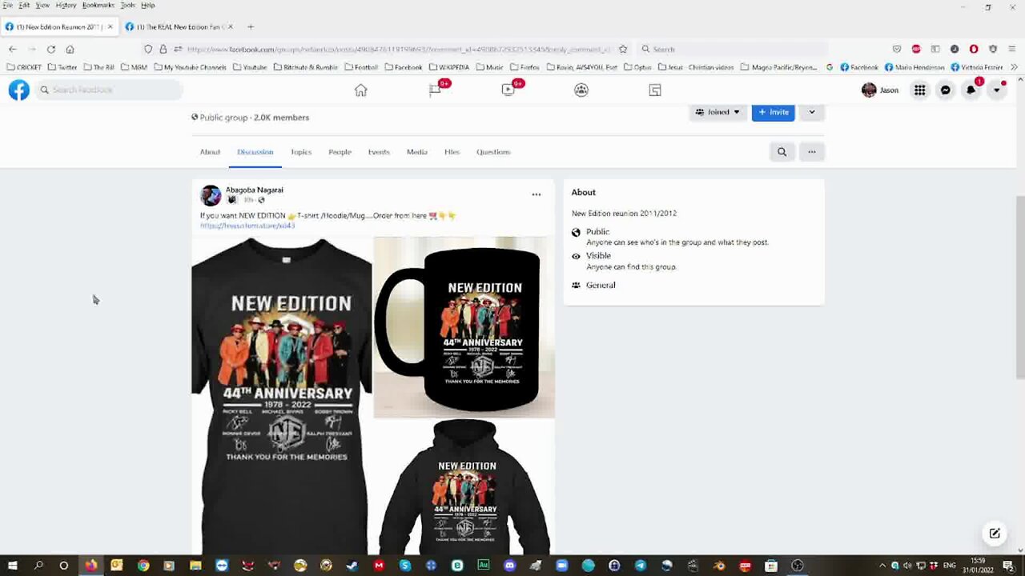
Task: Click the Abagoba Nagarai avatar picture
Action: coord(211,195)
